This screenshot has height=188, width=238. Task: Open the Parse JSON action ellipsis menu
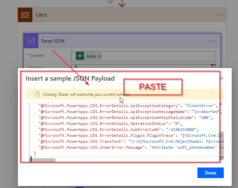(x=213, y=41)
